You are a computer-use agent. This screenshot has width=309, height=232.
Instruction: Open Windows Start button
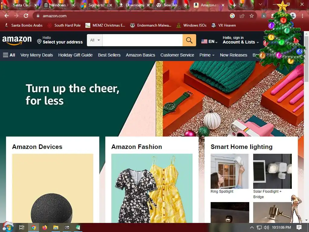click(8, 227)
